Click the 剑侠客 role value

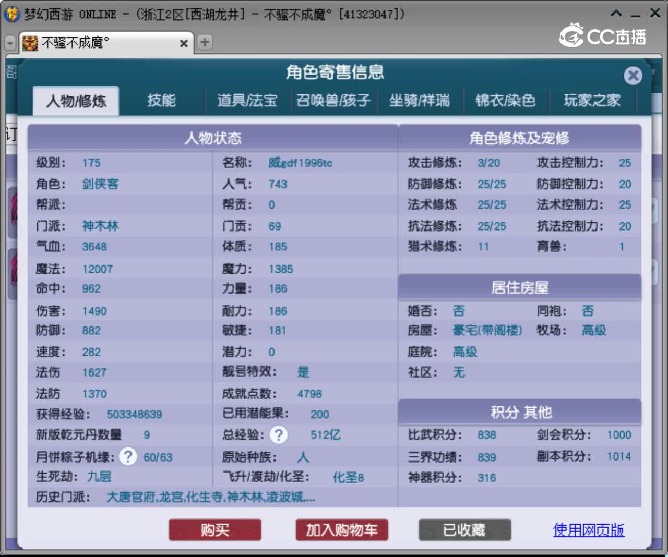coord(100,184)
